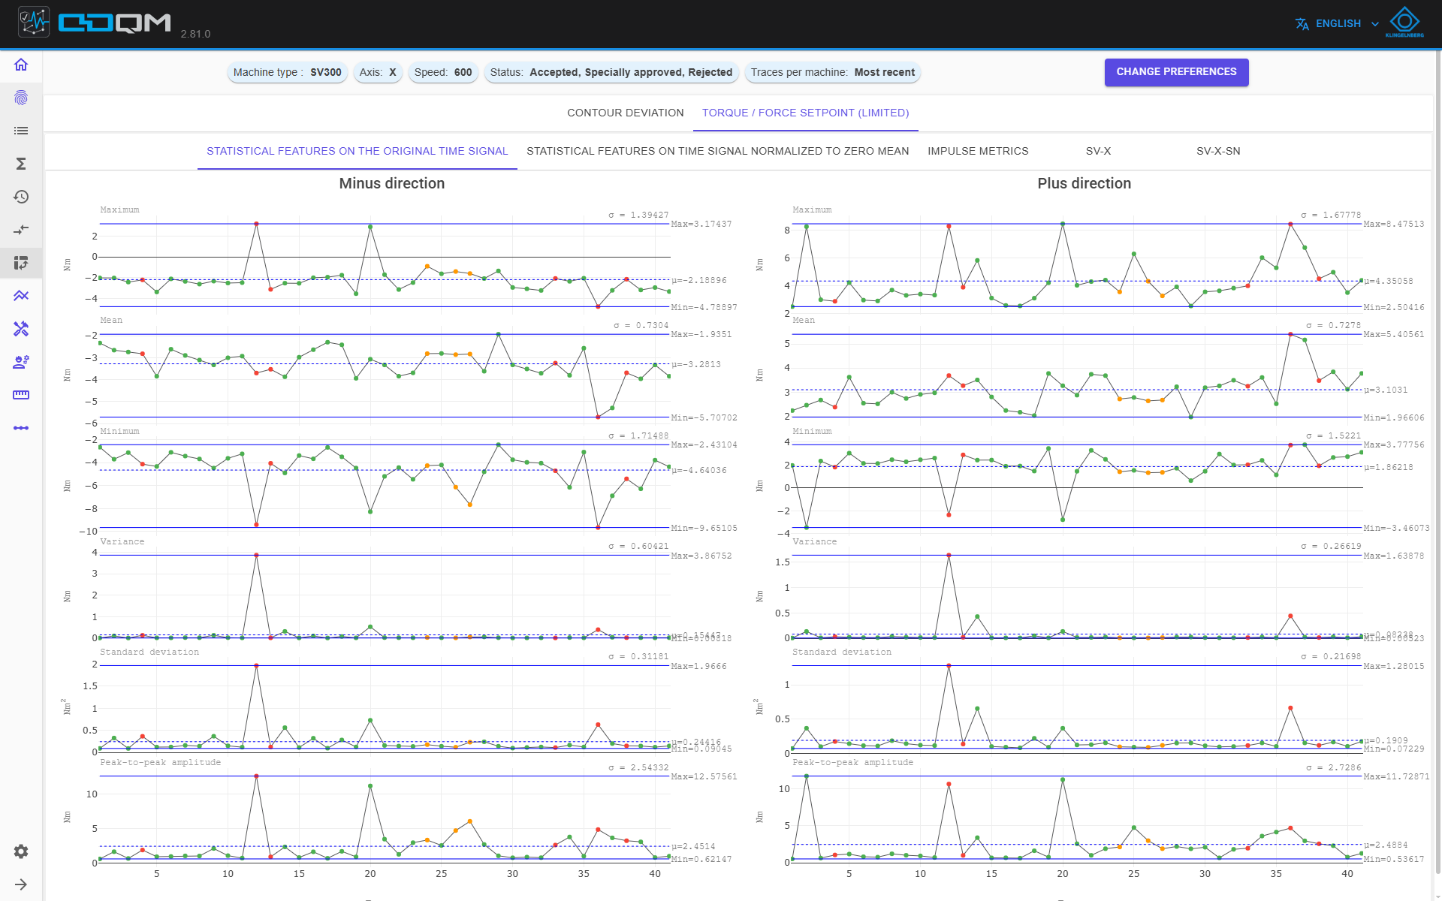
Task: Open the home icon in sidebar
Action: pos(21,65)
